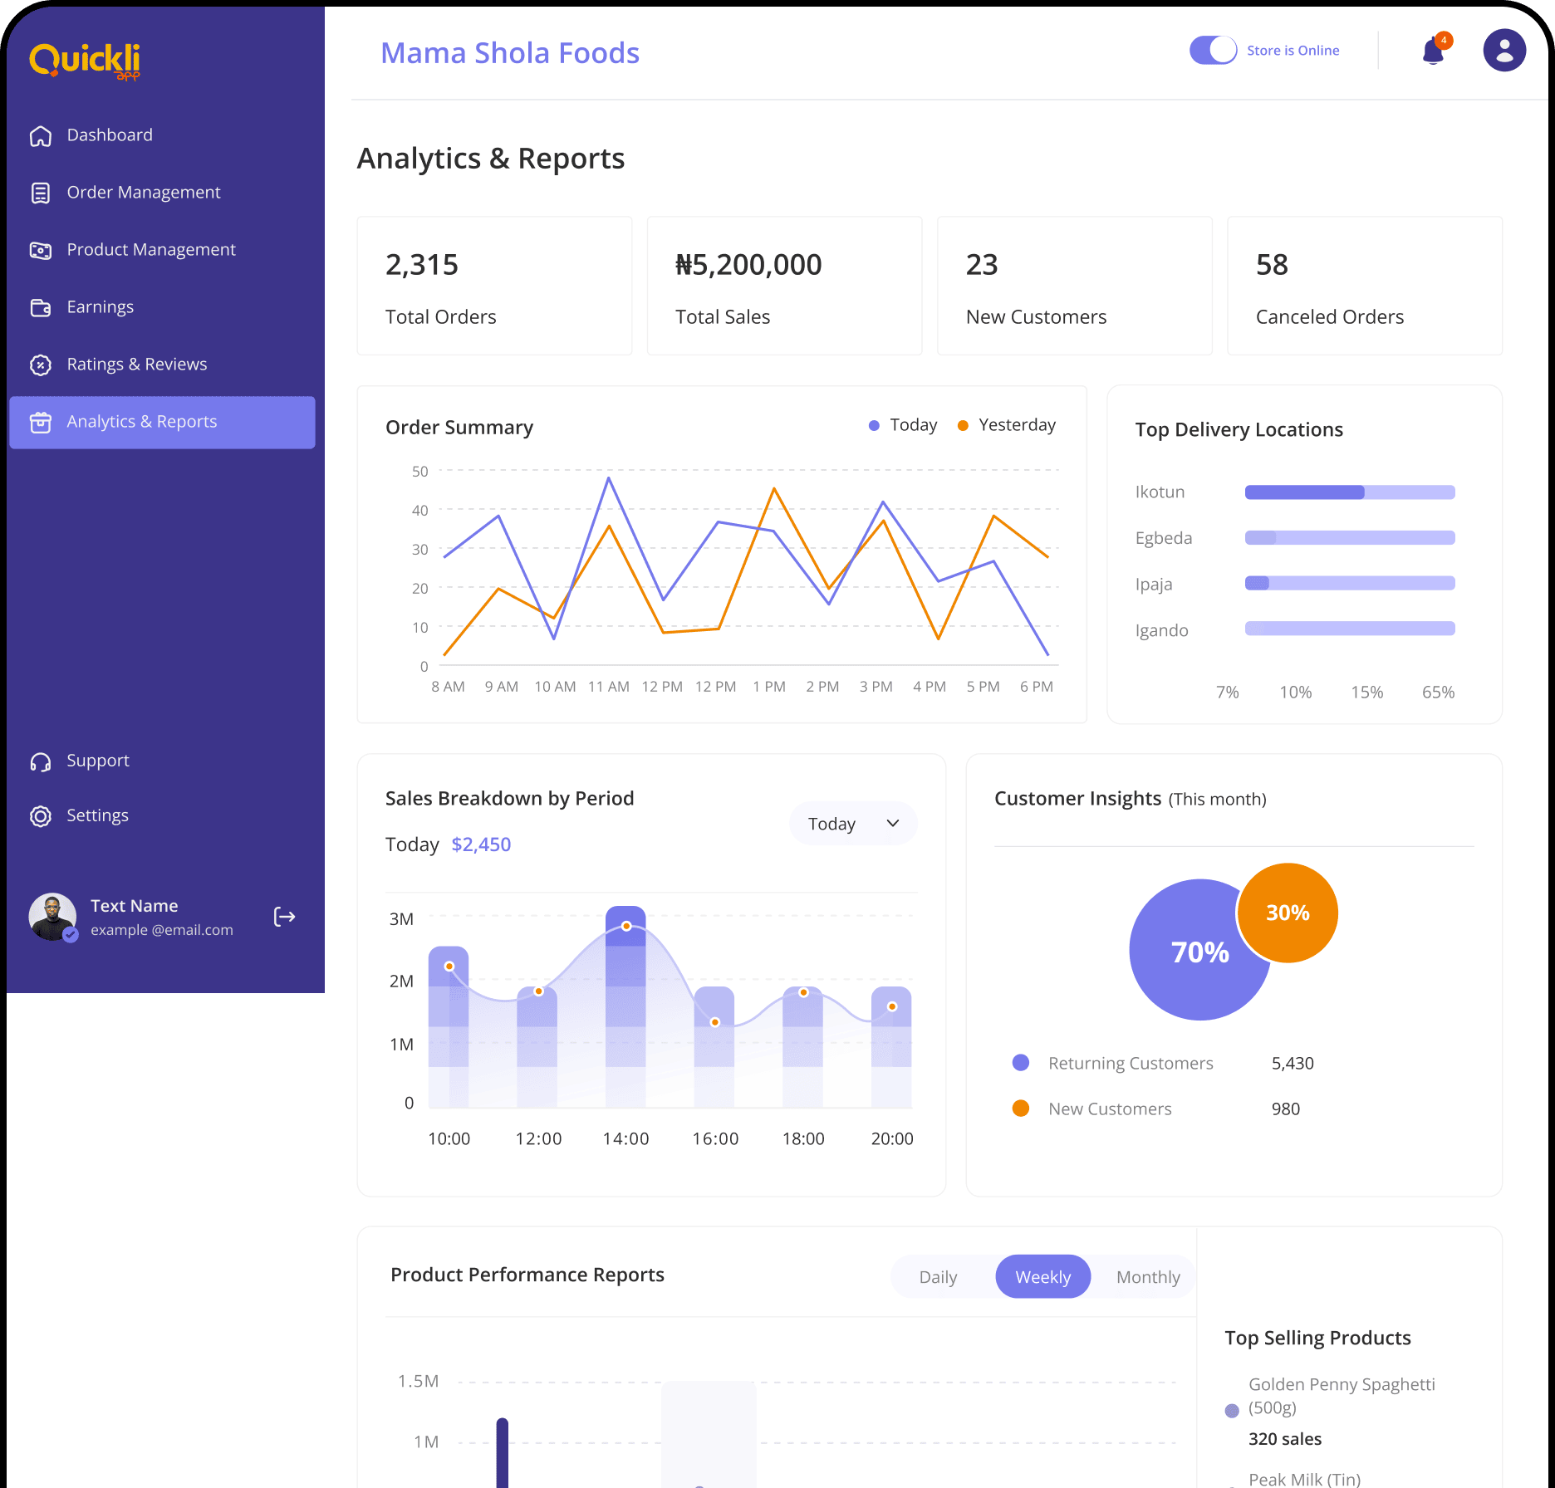Click the Earnings wallet icon
The image size is (1555, 1488).
tap(41, 308)
